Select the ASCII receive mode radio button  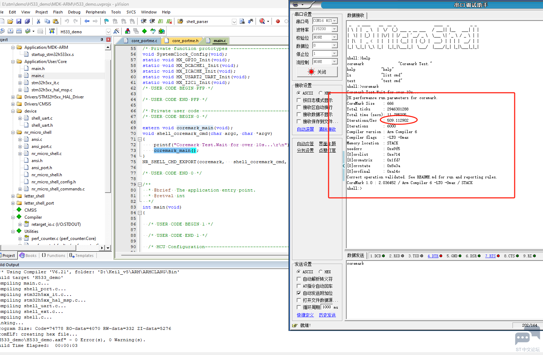pos(298,93)
